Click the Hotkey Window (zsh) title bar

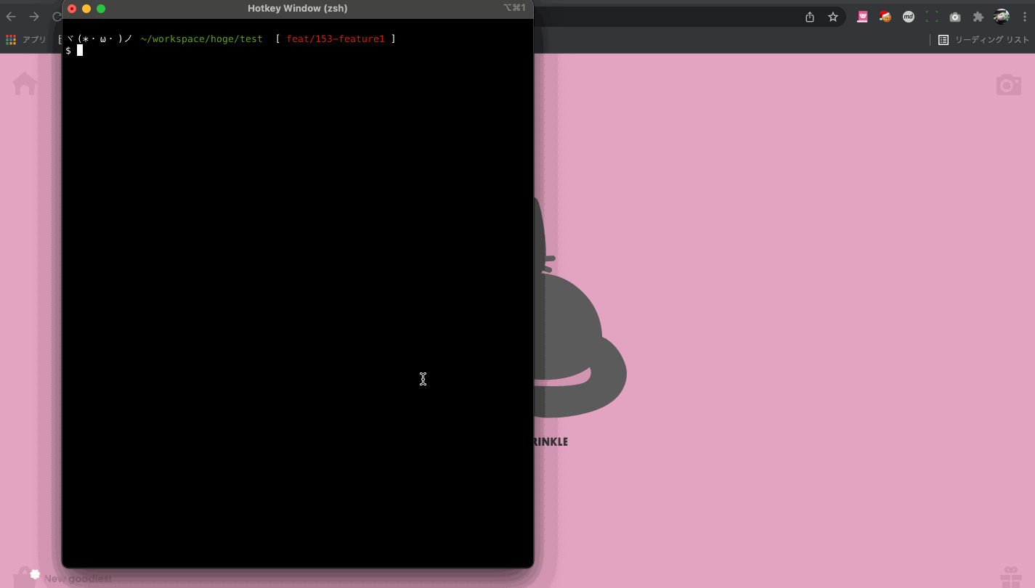(297, 9)
